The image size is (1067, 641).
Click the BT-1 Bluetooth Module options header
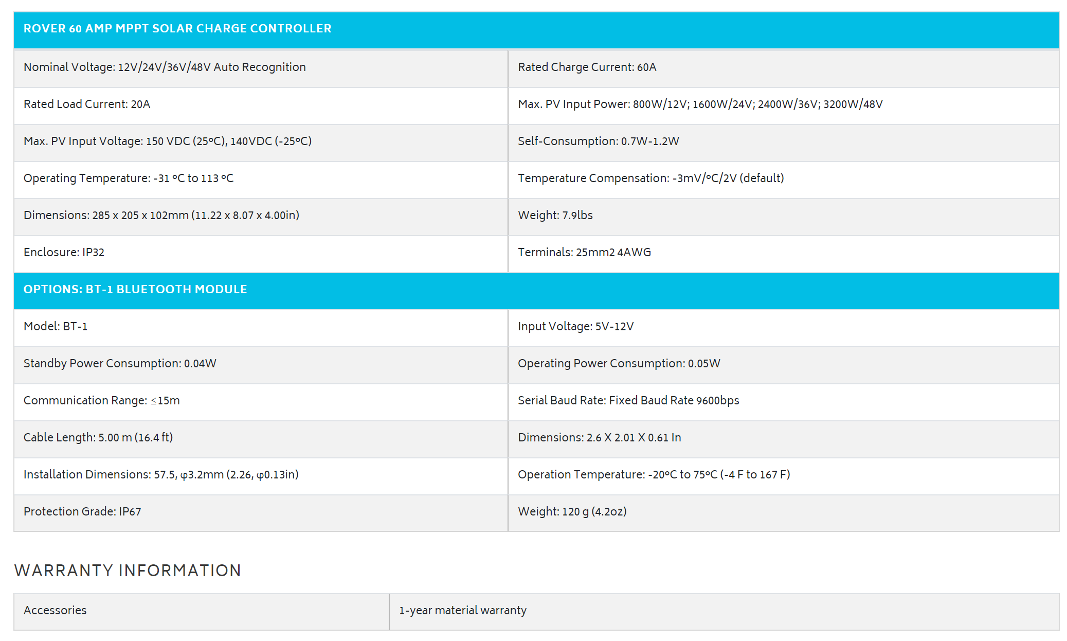click(x=135, y=290)
